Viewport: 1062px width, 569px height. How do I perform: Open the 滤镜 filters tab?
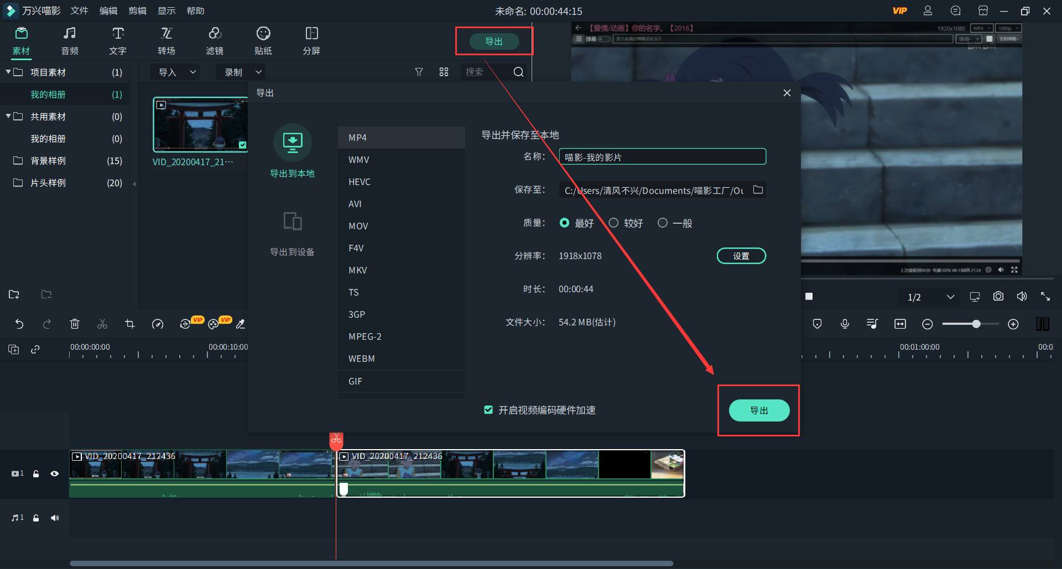click(215, 41)
